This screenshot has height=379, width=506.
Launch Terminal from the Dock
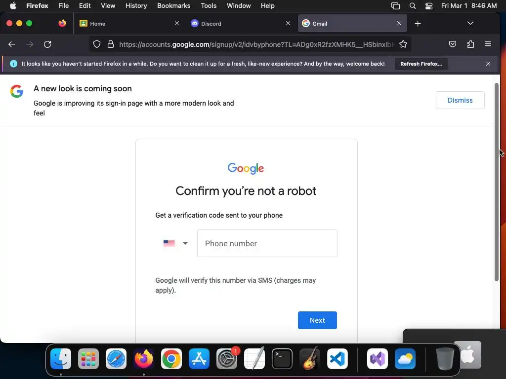pyautogui.click(x=282, y=359)
